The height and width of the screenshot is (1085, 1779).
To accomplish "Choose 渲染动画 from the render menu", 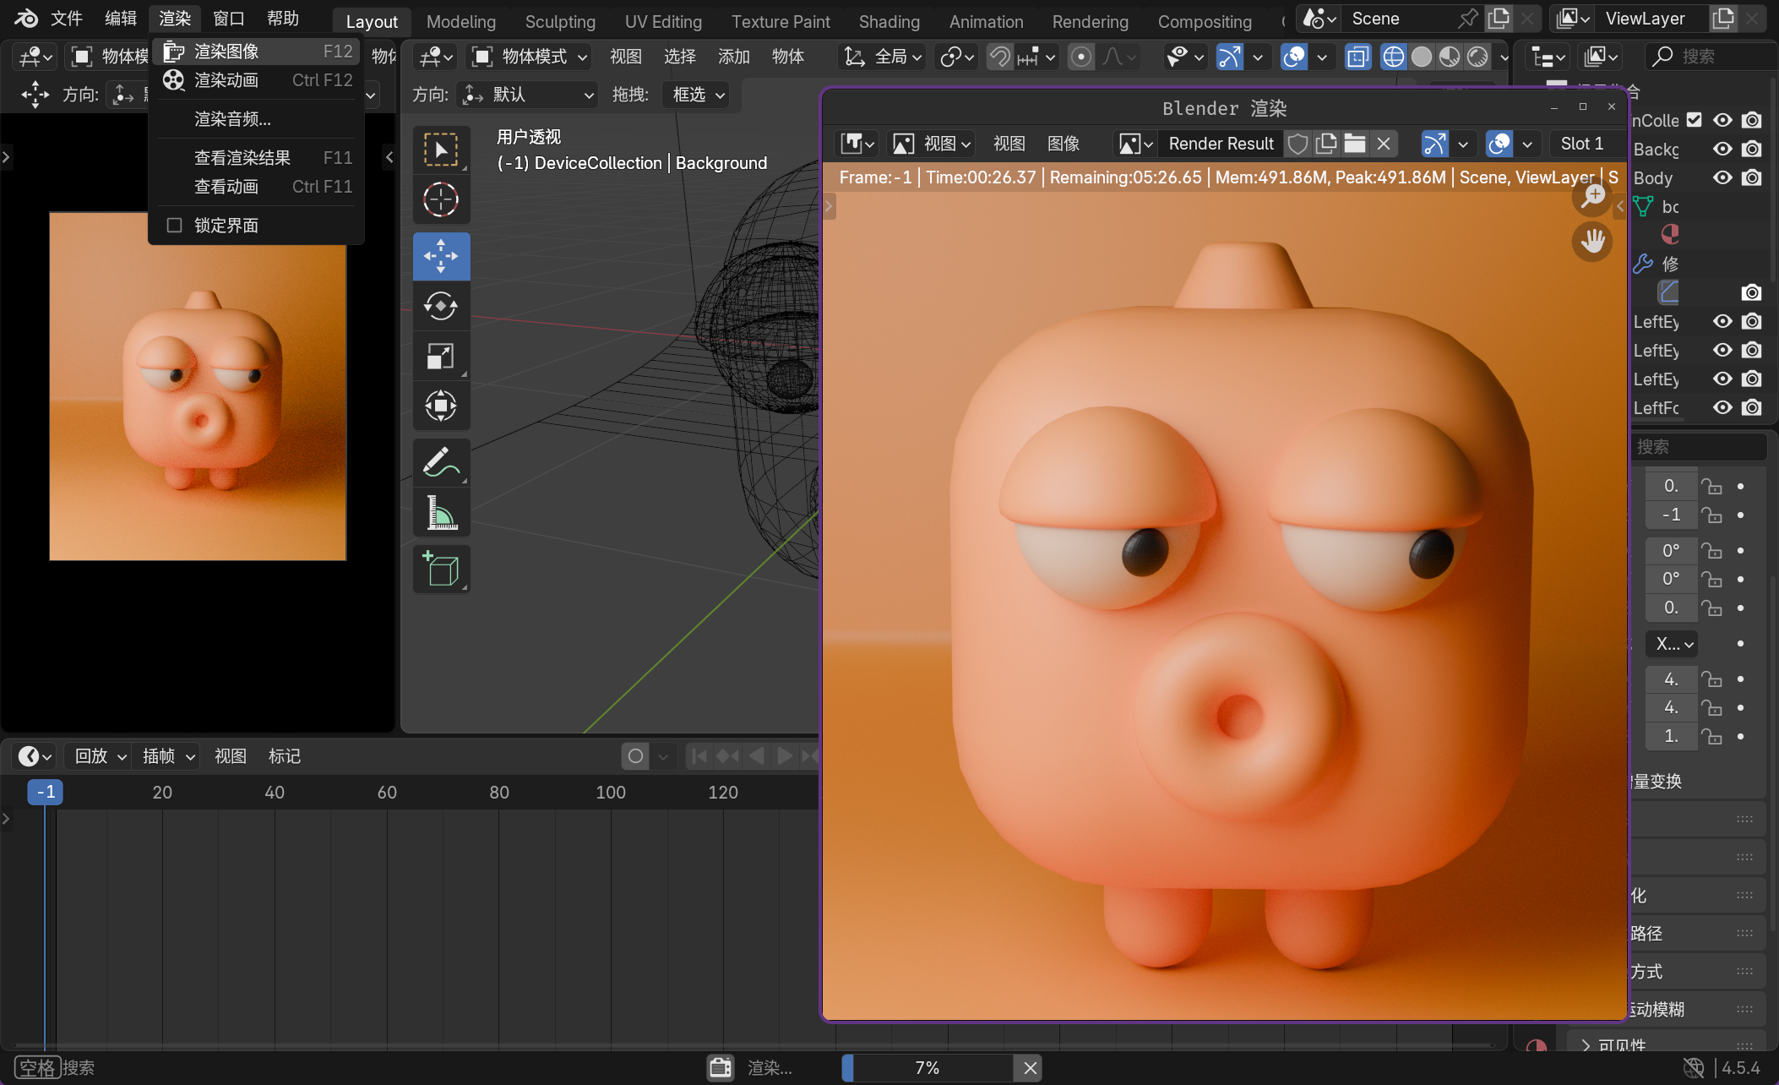I will (x=226, y=80).
